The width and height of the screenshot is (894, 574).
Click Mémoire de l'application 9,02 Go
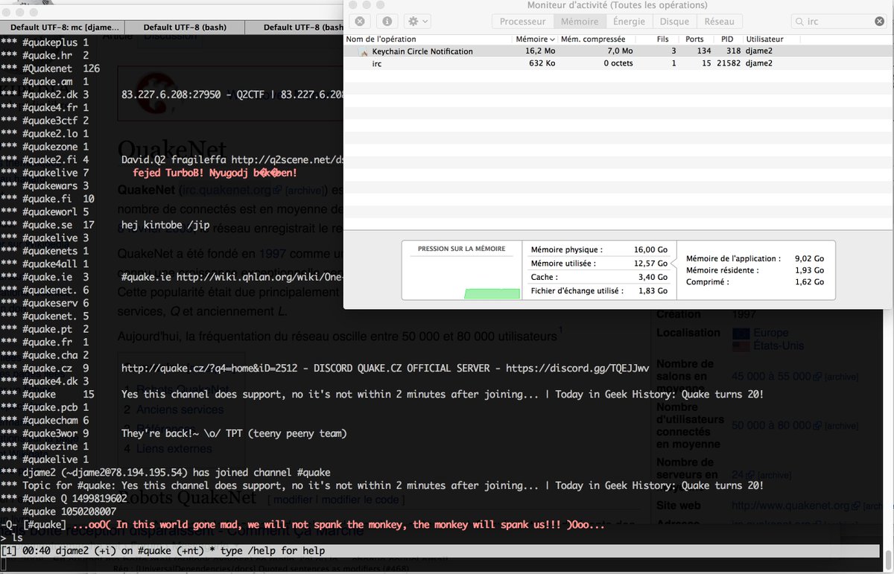point(755,259)
